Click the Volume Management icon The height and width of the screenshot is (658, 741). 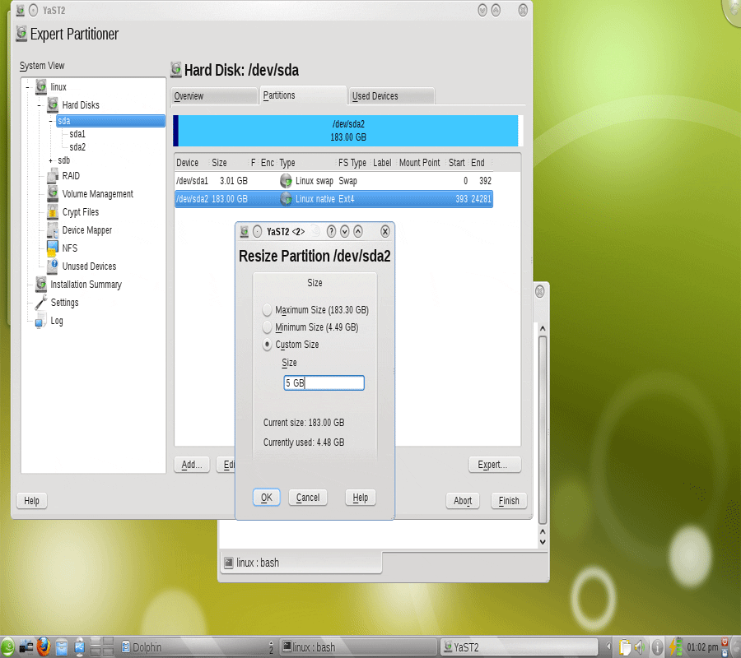point(53,193)
